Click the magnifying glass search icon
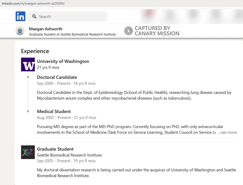Image resolution: width=243 pixels, height=185 pixels. (x=34, y=16)
